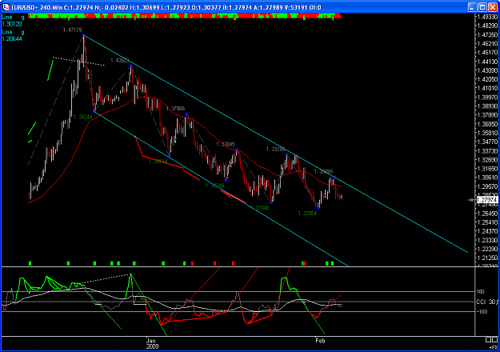Click the left square box at bottom-right corner

pos(489,340)
